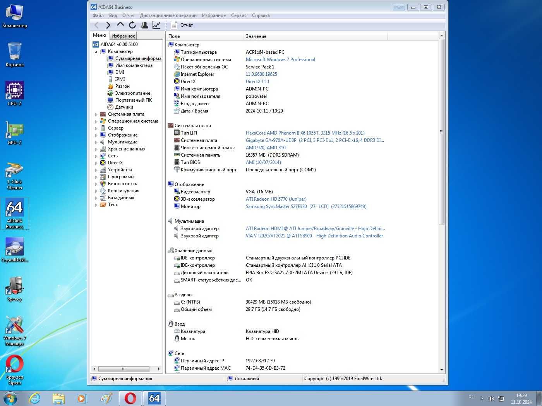Open the Вид menu

pyautogui.click(x=113, y=15)
